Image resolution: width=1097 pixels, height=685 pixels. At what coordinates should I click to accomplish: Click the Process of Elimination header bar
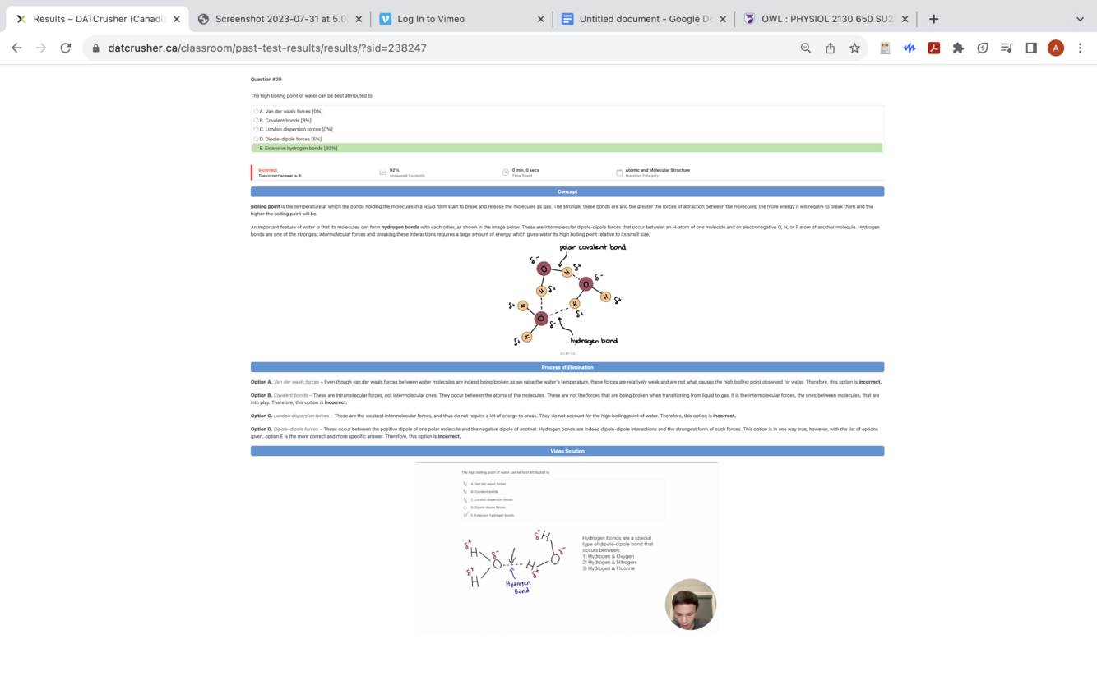click(x=567, y=367)
